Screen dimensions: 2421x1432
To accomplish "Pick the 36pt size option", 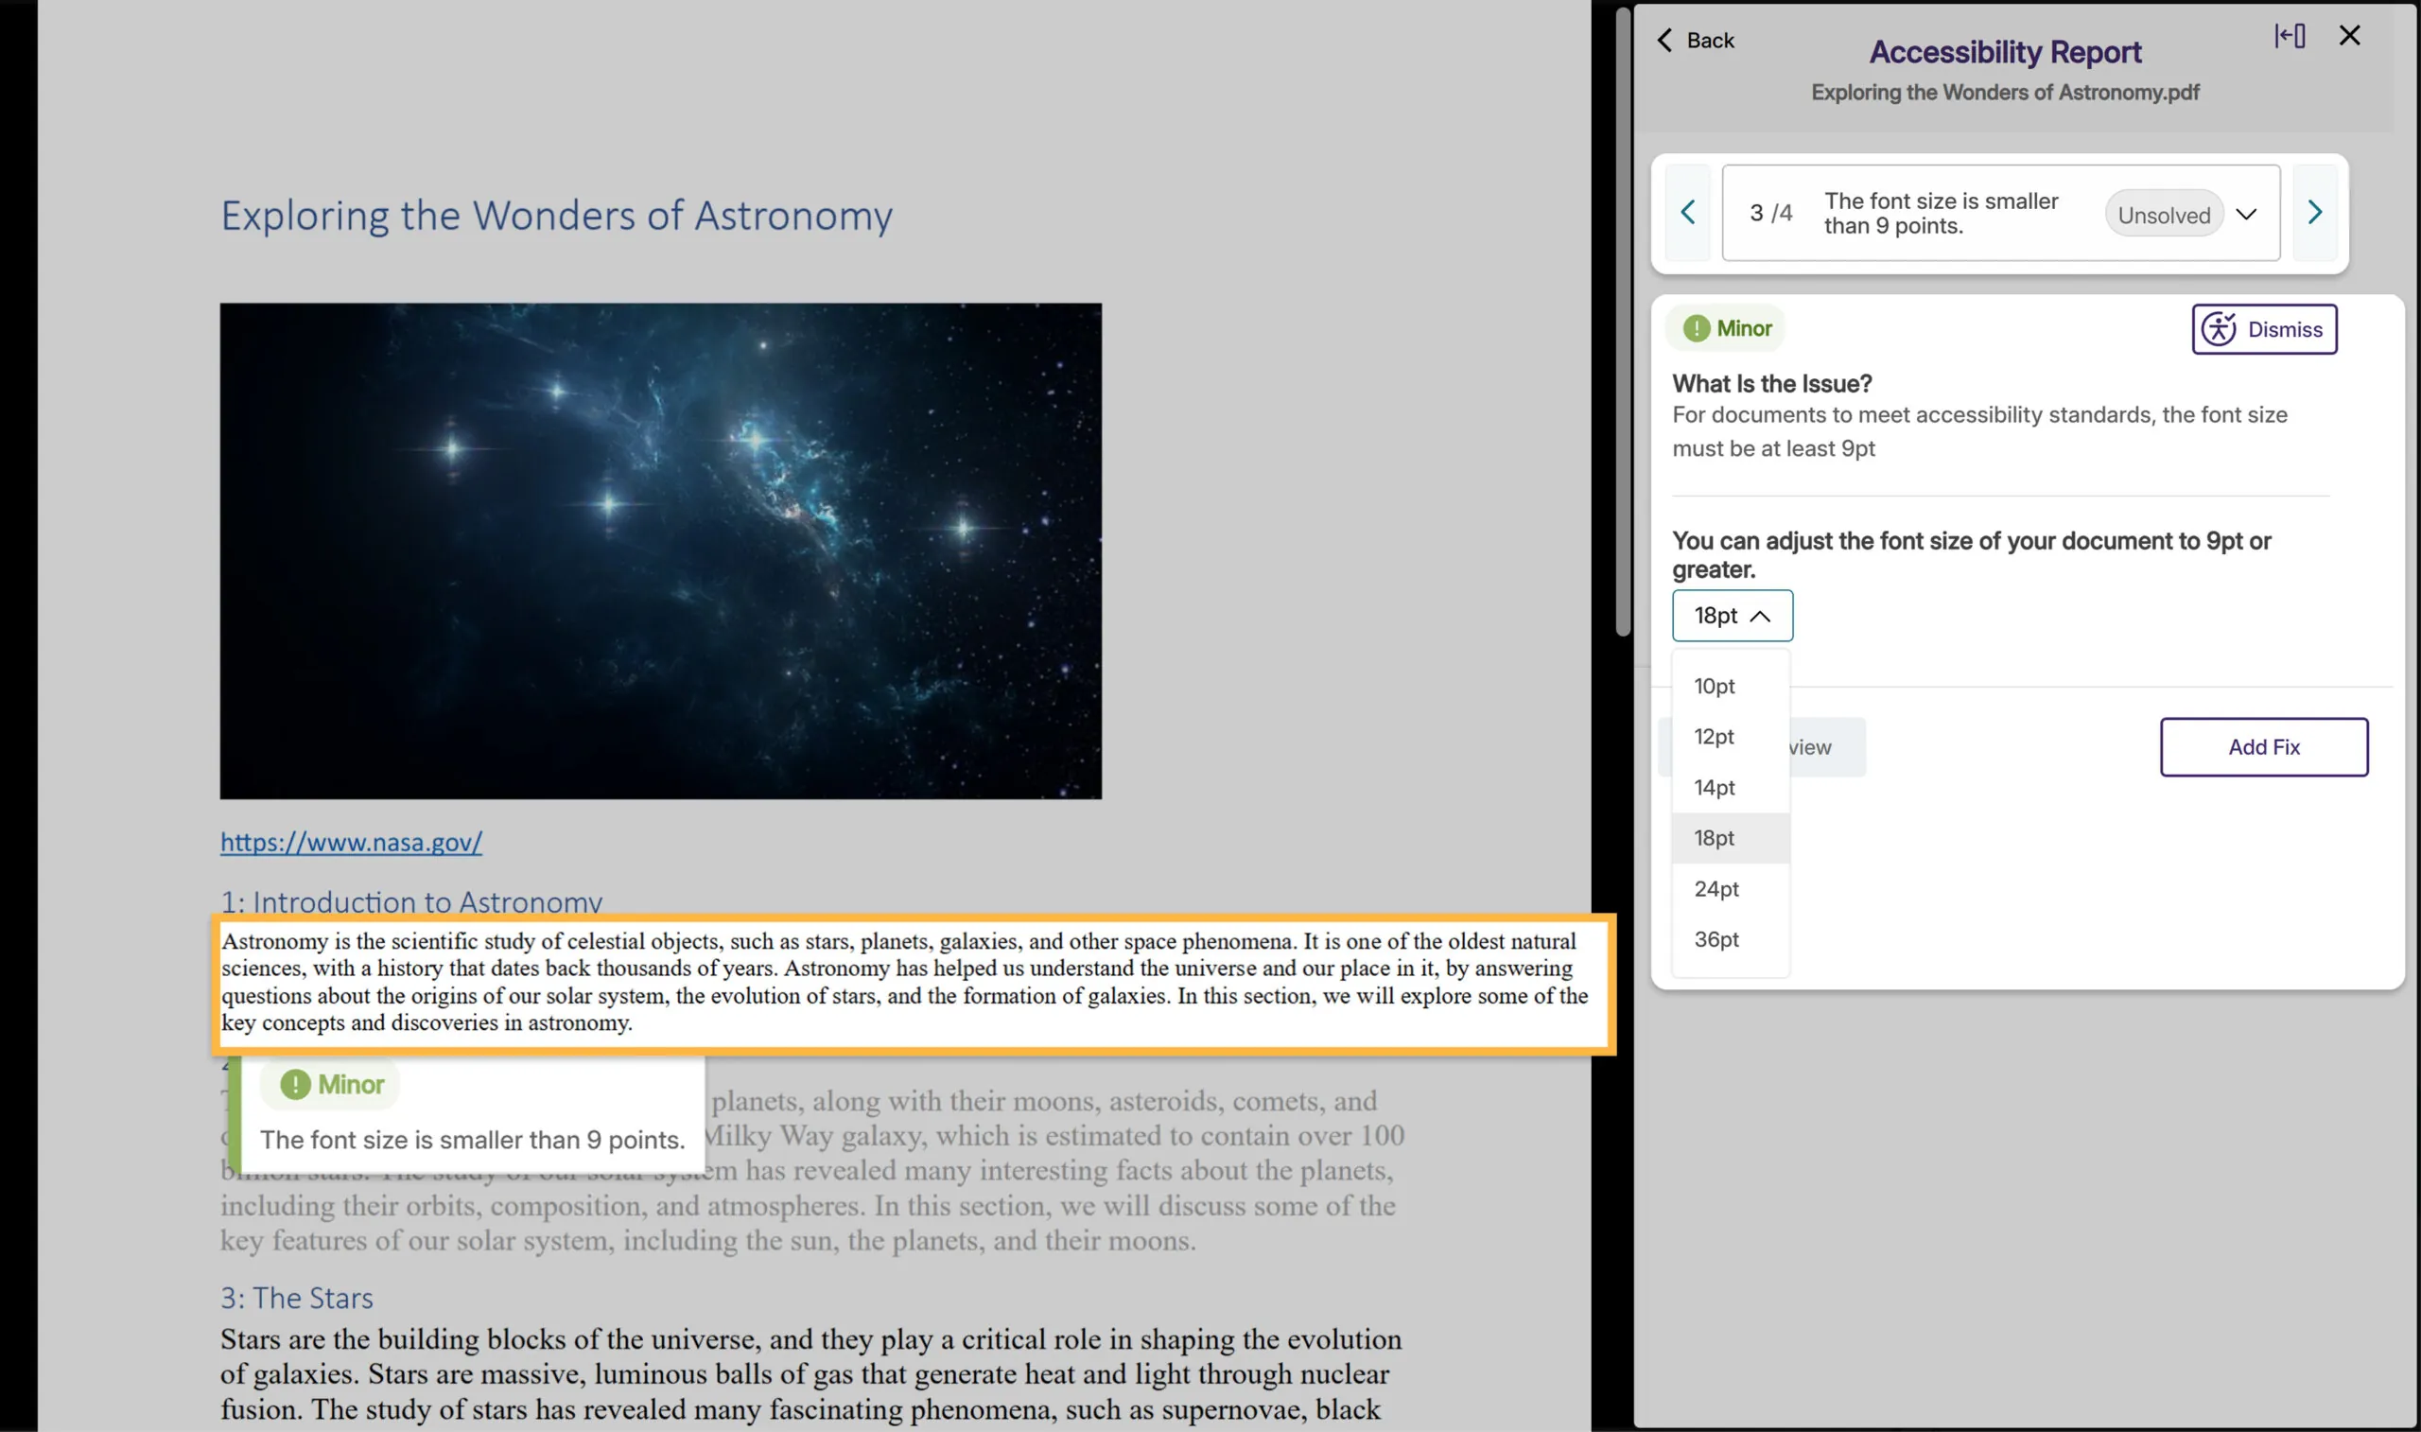I will click(x=1716, y=939).
